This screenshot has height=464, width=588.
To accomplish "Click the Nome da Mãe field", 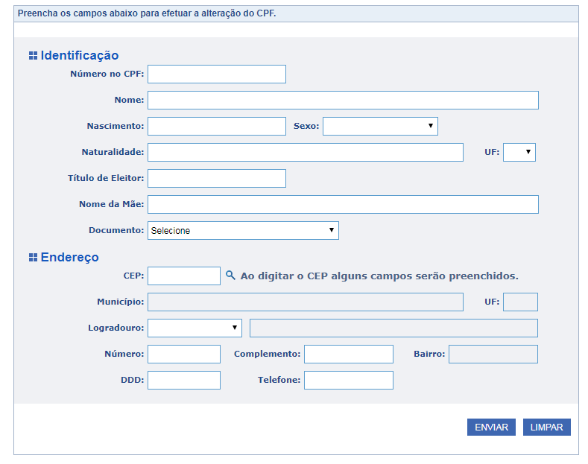I will 343,204.
